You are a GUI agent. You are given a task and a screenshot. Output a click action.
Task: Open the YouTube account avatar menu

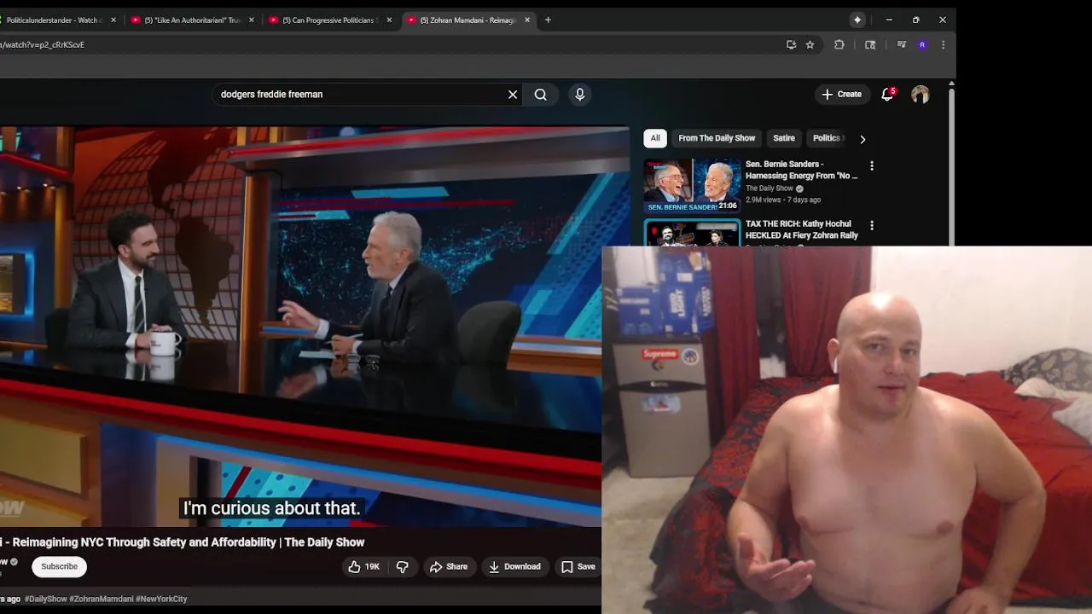point(920,95)
